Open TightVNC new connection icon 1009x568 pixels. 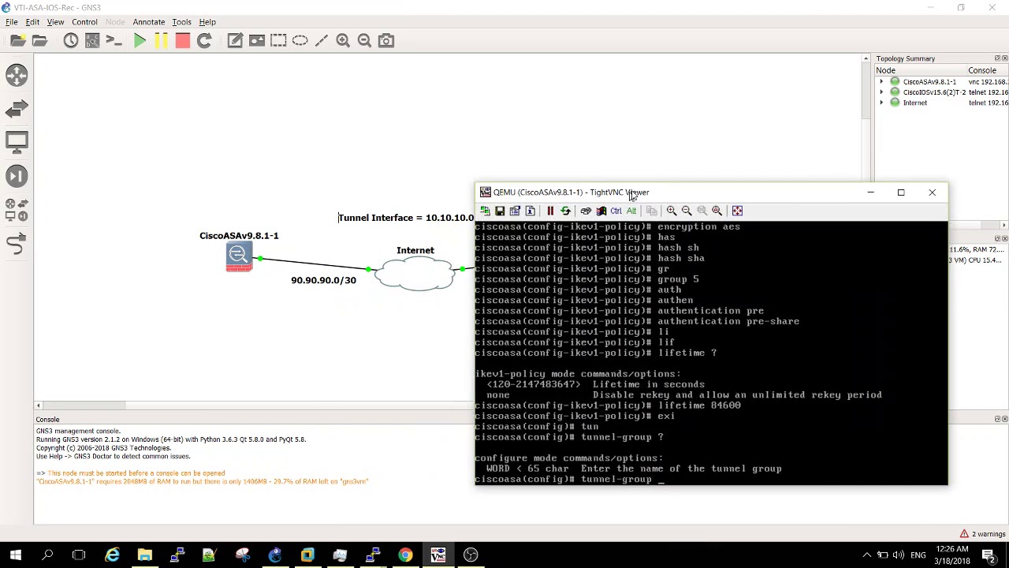(485, 211)
